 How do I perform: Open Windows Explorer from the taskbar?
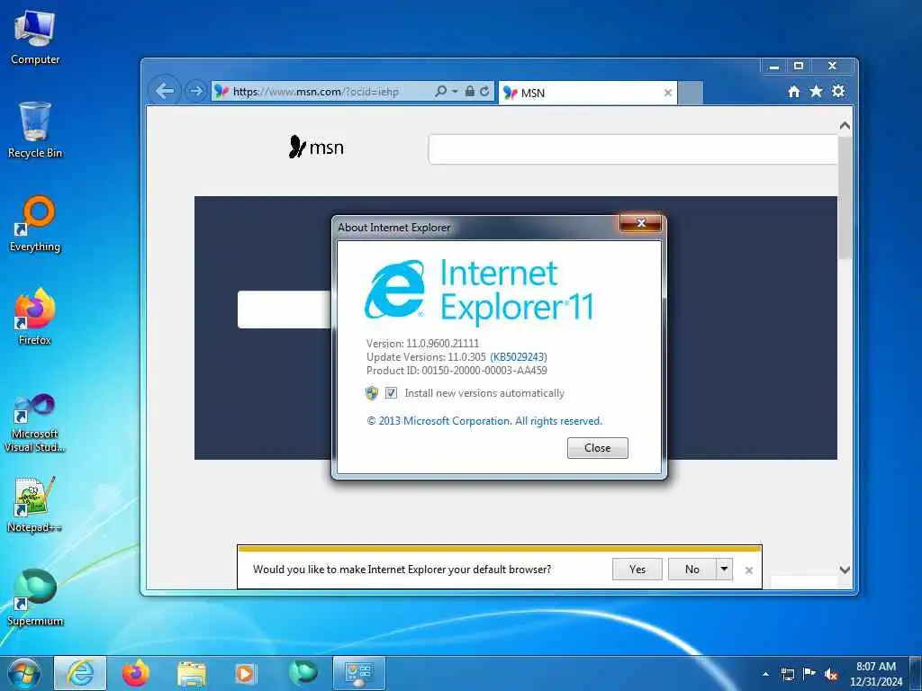[x=192, y=673]
